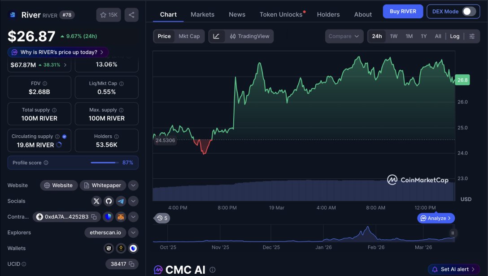488x276 pixels.
Task: Add token to MetaMask fox icon
Action: (x=121, y=217)
